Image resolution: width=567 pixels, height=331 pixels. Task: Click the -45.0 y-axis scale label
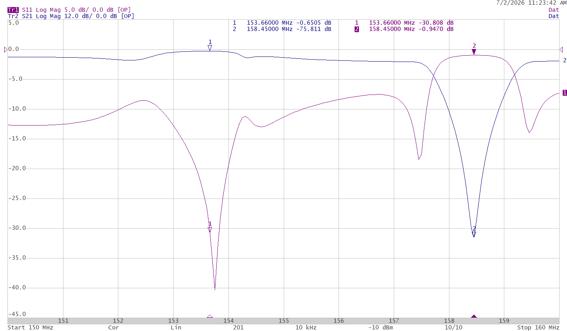17,315
